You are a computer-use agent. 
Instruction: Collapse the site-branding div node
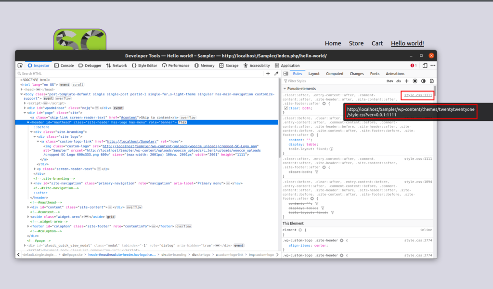click(x=31, y=132)
